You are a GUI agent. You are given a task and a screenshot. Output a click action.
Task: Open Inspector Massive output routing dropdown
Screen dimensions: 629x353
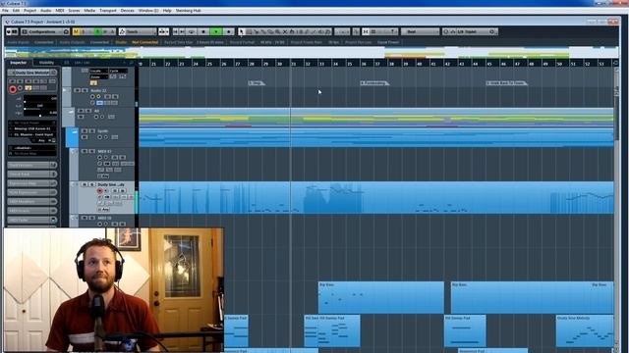(x=32, y=135)
